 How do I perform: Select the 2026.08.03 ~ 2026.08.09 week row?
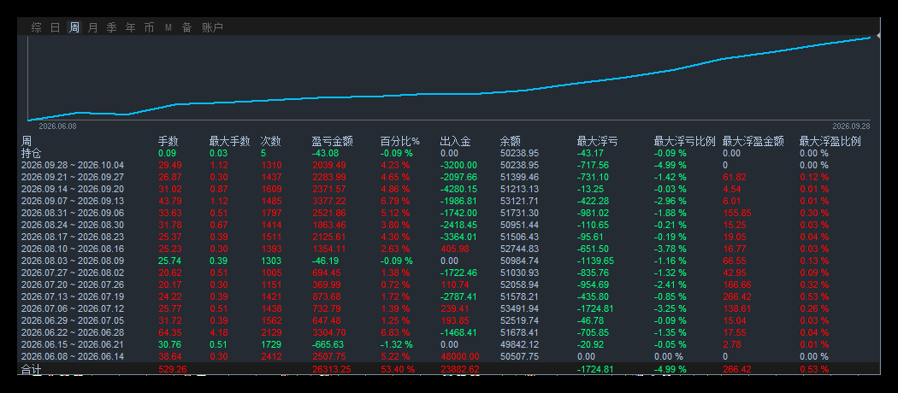pos(449,261)
